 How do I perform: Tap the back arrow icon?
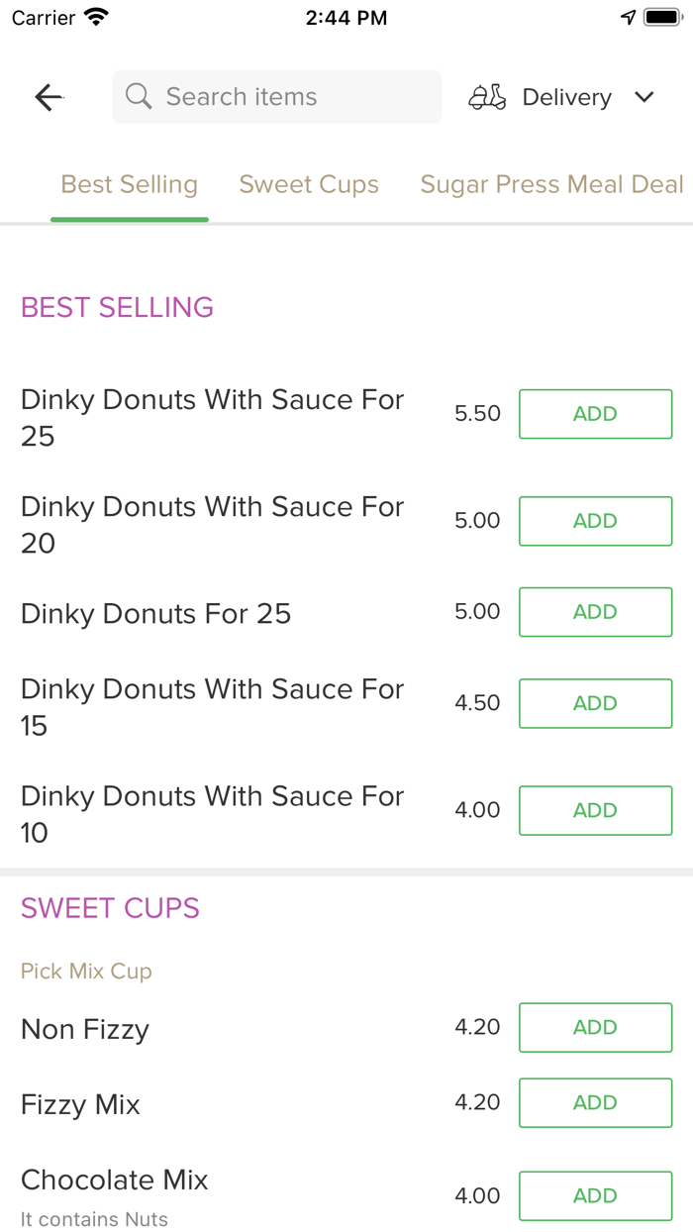49,97
